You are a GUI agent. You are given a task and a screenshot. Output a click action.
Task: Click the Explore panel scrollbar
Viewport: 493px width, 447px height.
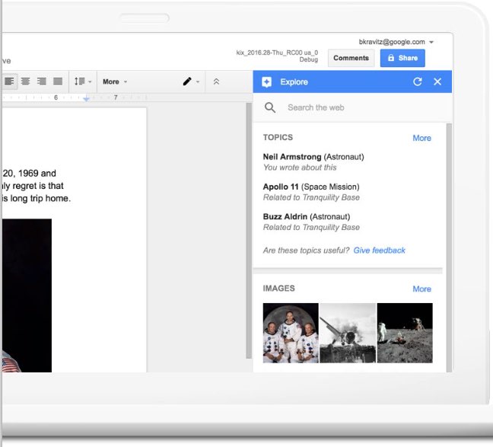(x=449, y=247)
